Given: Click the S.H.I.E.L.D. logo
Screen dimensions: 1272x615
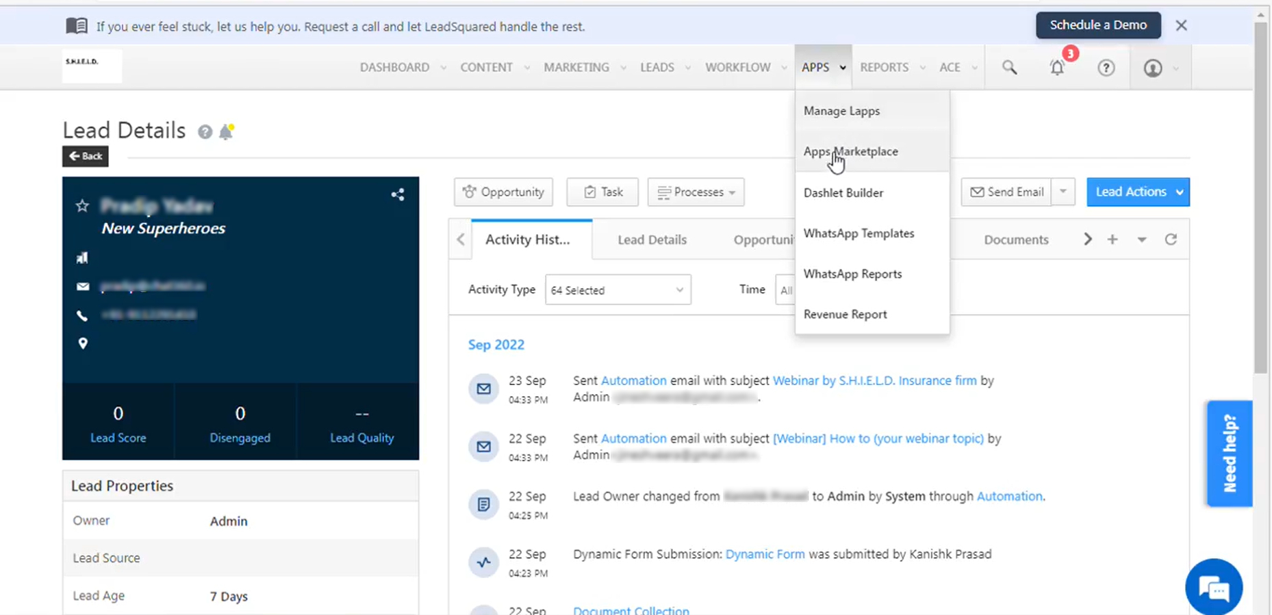Looking at the screenshot, I should coord(92,66).
